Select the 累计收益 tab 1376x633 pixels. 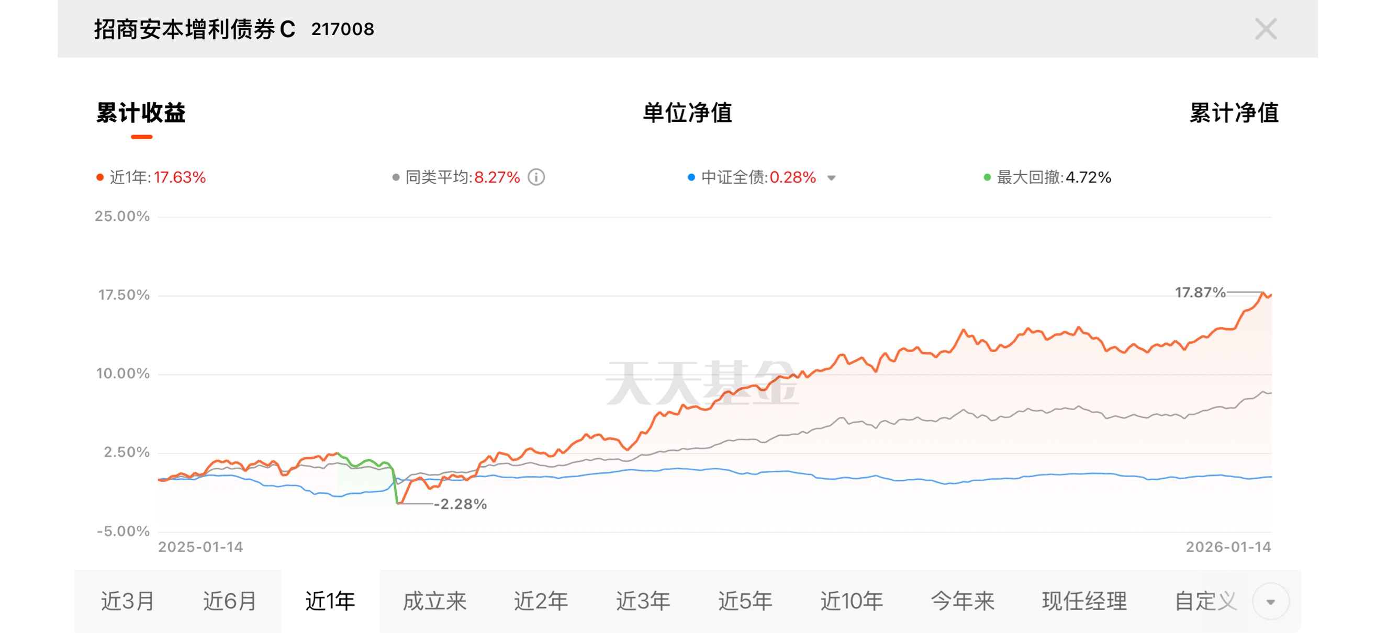click(x=141, y=113)
